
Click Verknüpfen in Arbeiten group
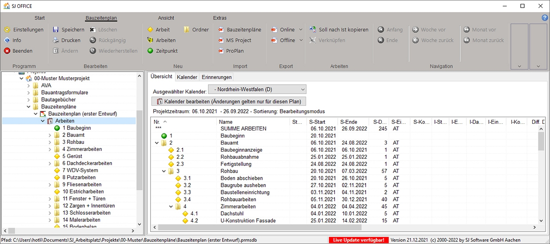point(327,40)
